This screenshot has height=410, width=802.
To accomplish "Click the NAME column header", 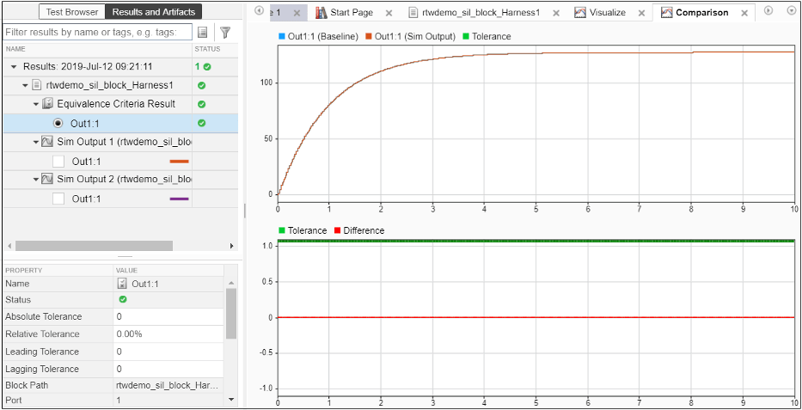I will click(15, 49).
